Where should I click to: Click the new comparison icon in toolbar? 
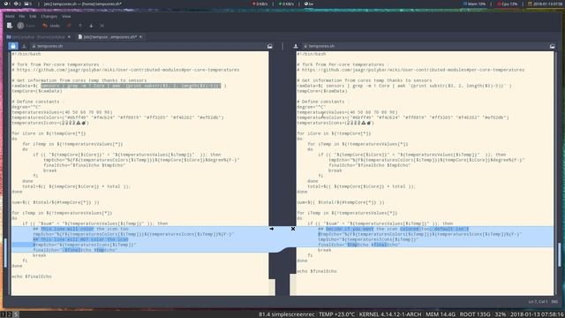coord(10,26)
